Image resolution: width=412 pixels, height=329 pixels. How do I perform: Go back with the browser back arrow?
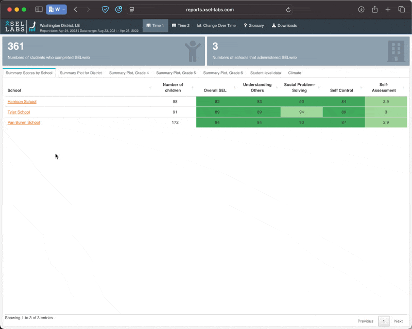tap(75, 9)
